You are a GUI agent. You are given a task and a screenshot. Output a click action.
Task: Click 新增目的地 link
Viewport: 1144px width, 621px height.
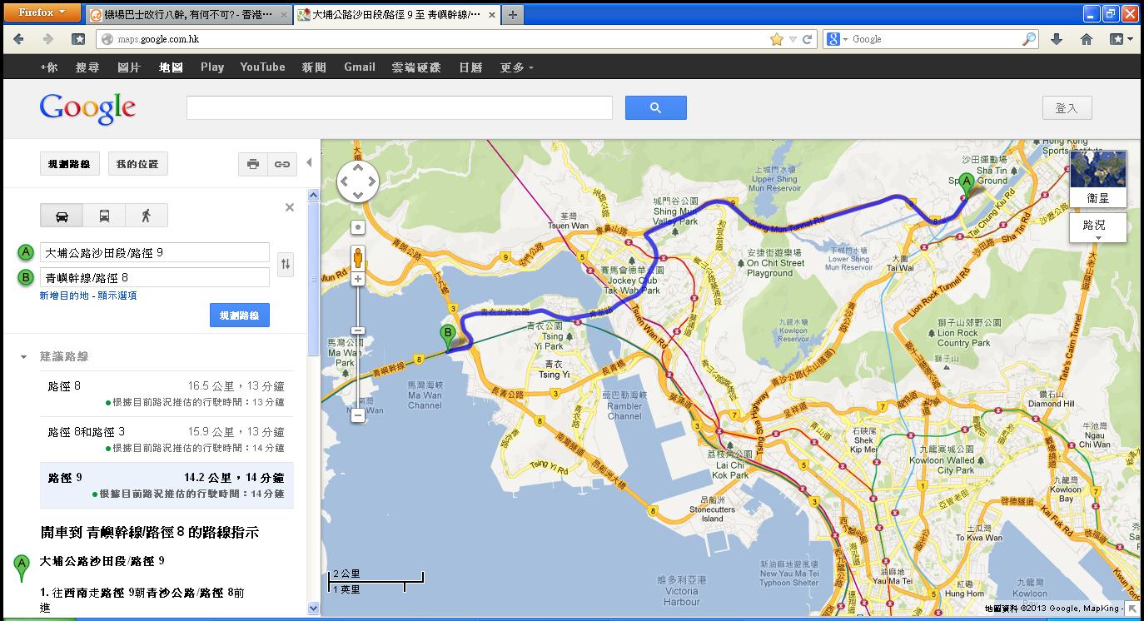tap(64, 296)
